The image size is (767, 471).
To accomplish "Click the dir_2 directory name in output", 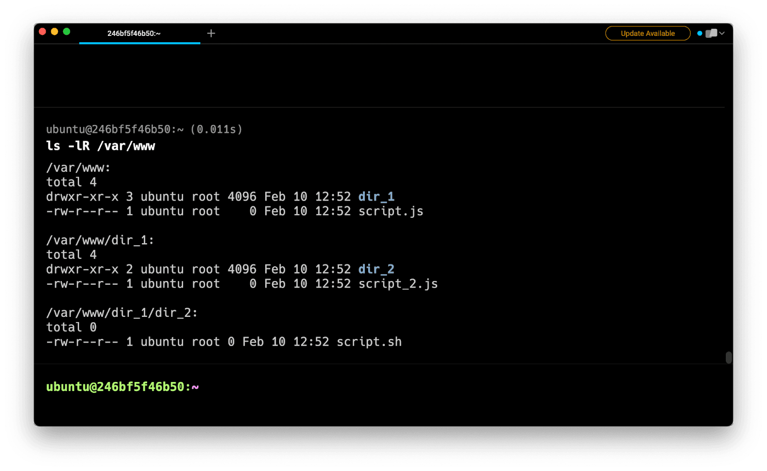I will (x=376, y=269).
